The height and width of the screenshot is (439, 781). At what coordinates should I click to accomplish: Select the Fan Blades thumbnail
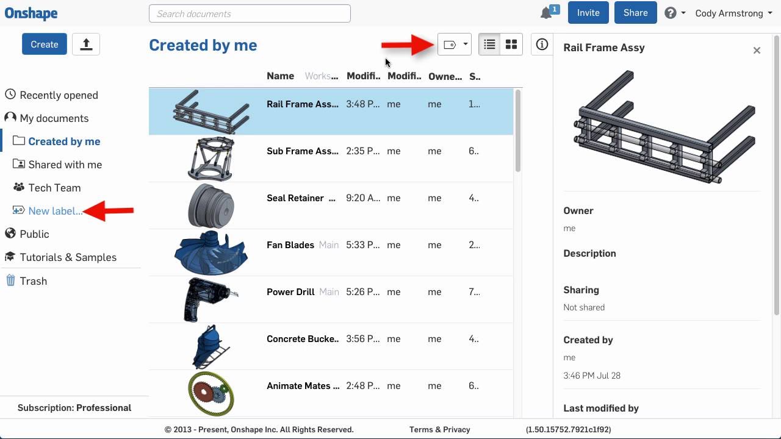[211, 252]
